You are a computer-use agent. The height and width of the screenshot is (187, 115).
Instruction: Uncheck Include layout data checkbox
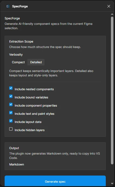click(11, 121)
